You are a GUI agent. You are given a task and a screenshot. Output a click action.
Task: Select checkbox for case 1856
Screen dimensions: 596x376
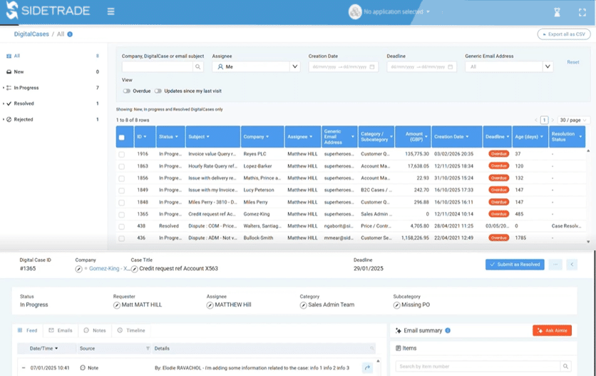[x=122, y=178]
